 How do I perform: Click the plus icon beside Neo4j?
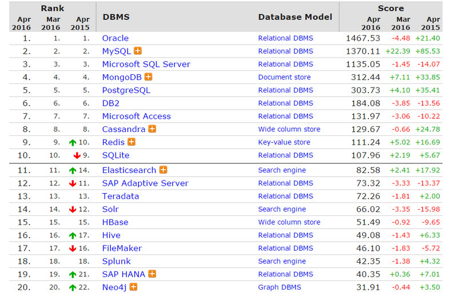(x=133, y=287)
